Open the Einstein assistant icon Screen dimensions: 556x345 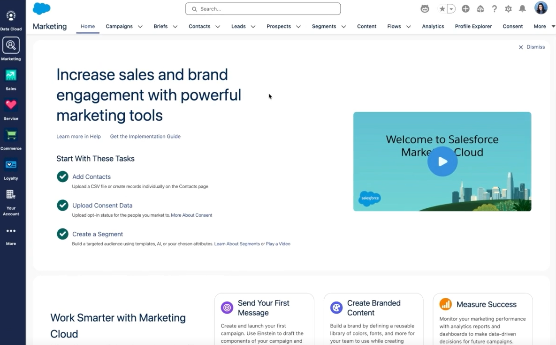[425, 9]
